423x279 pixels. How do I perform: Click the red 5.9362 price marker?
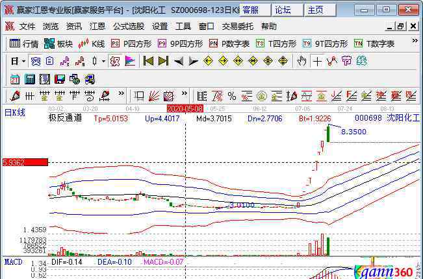[x=25, y=162]
